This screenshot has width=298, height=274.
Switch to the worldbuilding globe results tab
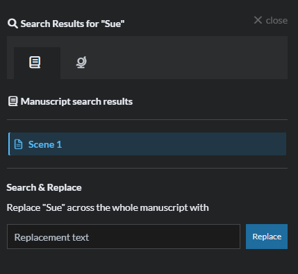(x=81, y=62)
